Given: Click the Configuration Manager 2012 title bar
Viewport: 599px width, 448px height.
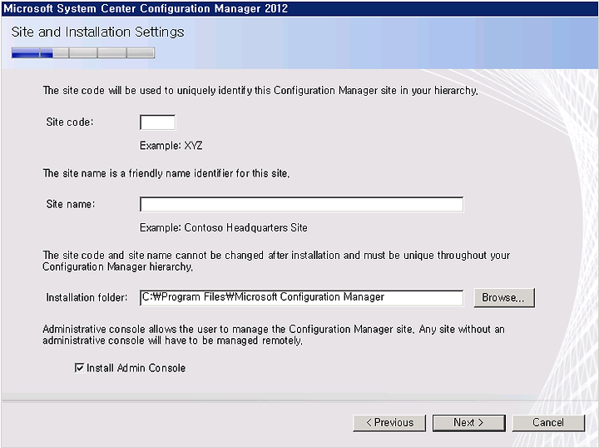Looking at the screenshot, I should coord(299,8).
